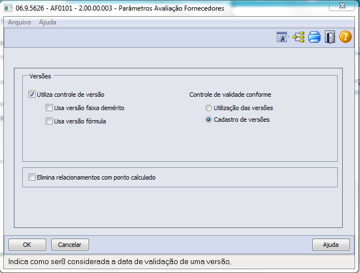This screenshot has width=360, height=273.
Task: Click the blue printer icon
Action: 314,37
